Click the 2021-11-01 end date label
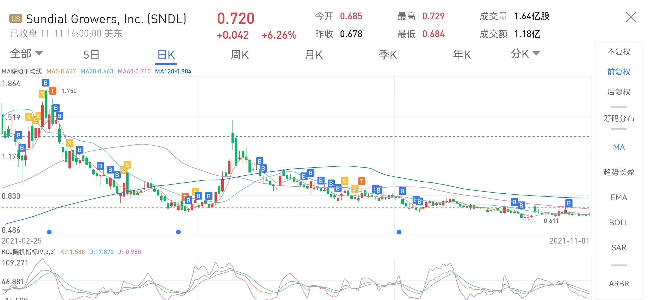648x300 pixels. pyautogui.click(x=569, y=241)
